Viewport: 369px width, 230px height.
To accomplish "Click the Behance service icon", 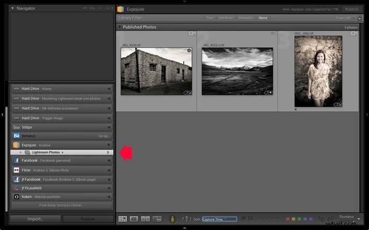I will [17, 136].
